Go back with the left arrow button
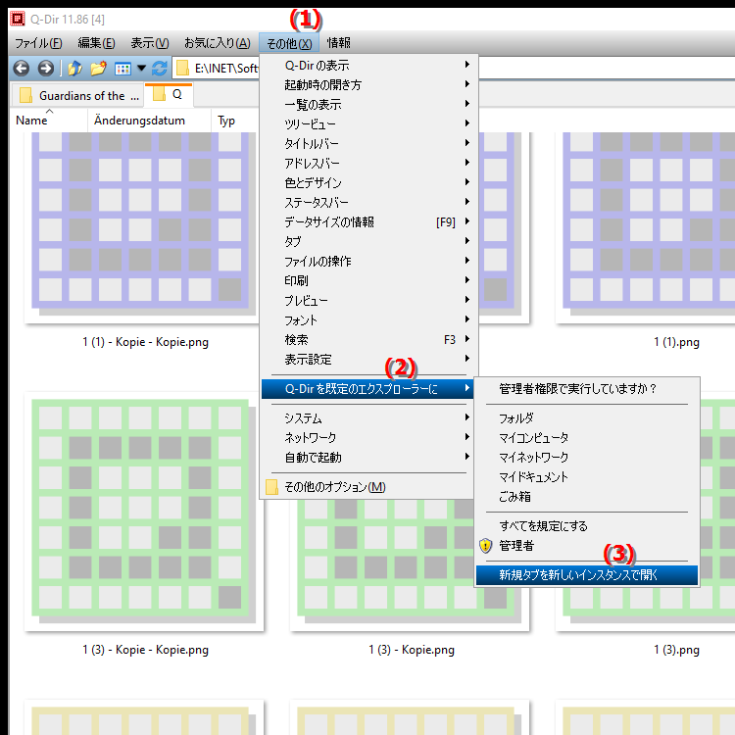Image resolution: width=735 pixels, height=735 pixels. (x=22, y=69)
